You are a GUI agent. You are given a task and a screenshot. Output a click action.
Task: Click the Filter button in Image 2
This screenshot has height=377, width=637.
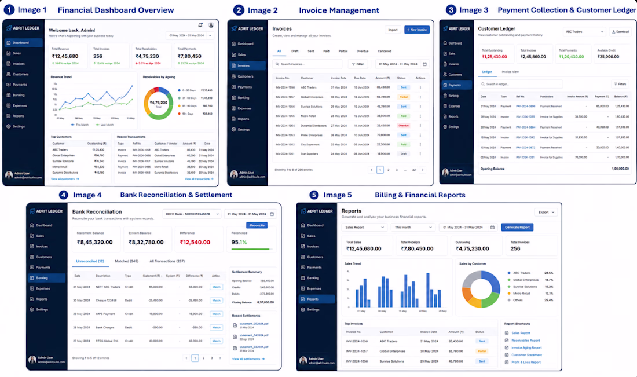358,64
